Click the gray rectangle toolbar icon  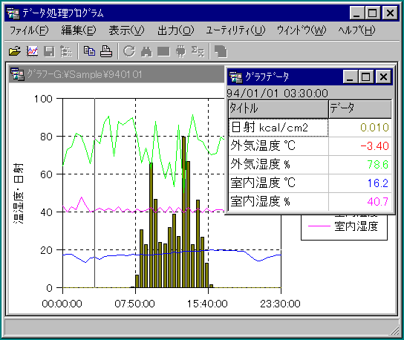[x=163, y=51]
